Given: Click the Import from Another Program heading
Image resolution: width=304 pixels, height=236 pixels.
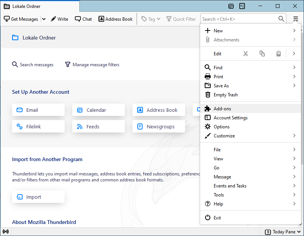Looking at the screenshot, I should 47,159.
